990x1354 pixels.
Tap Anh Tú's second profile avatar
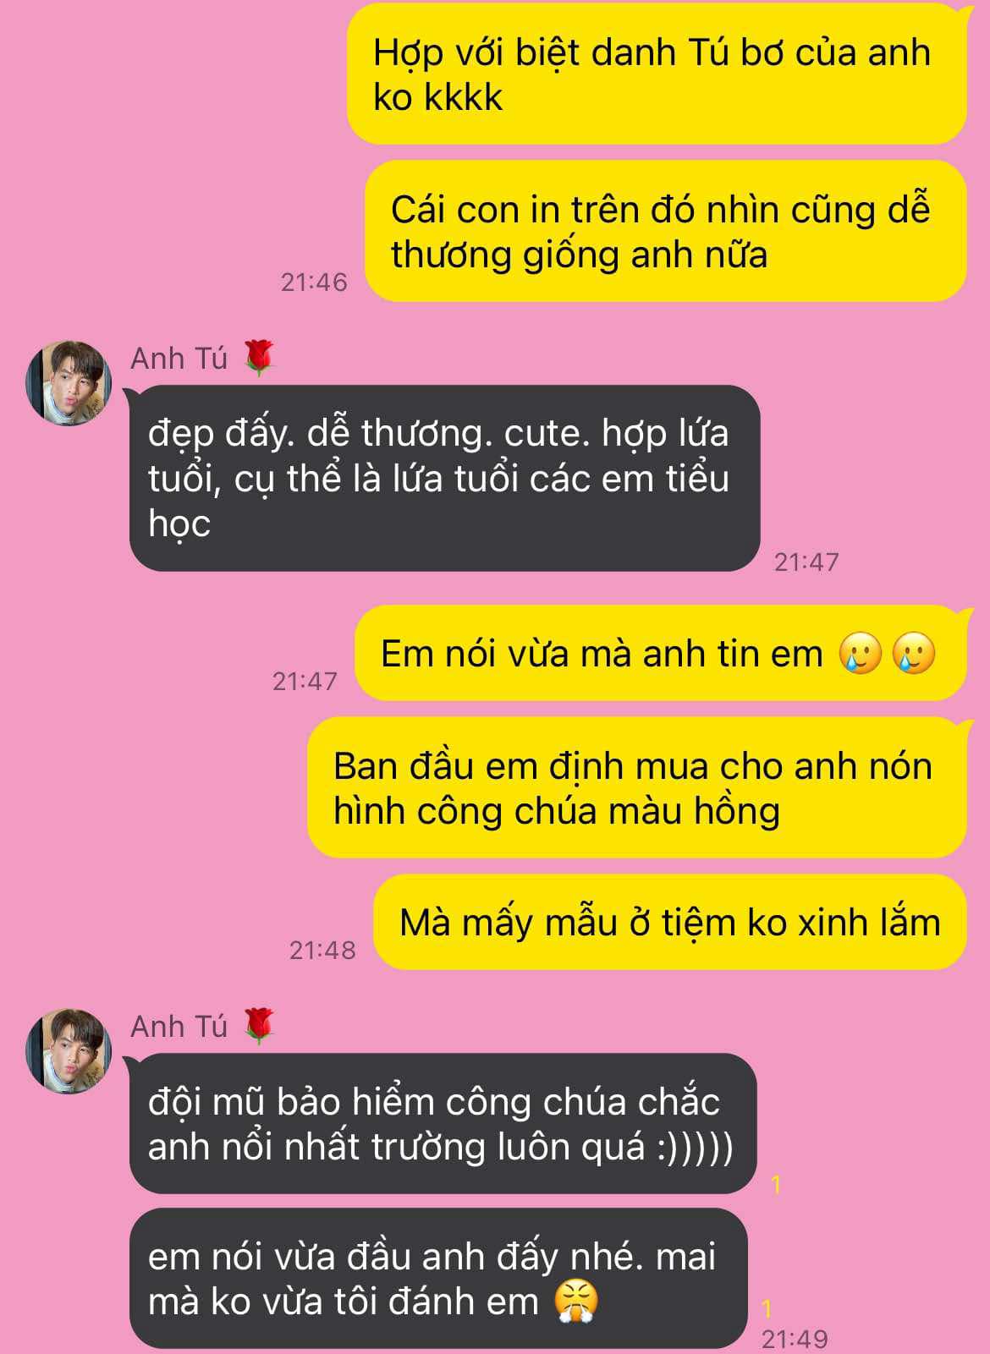click(x=69, y=1051)
